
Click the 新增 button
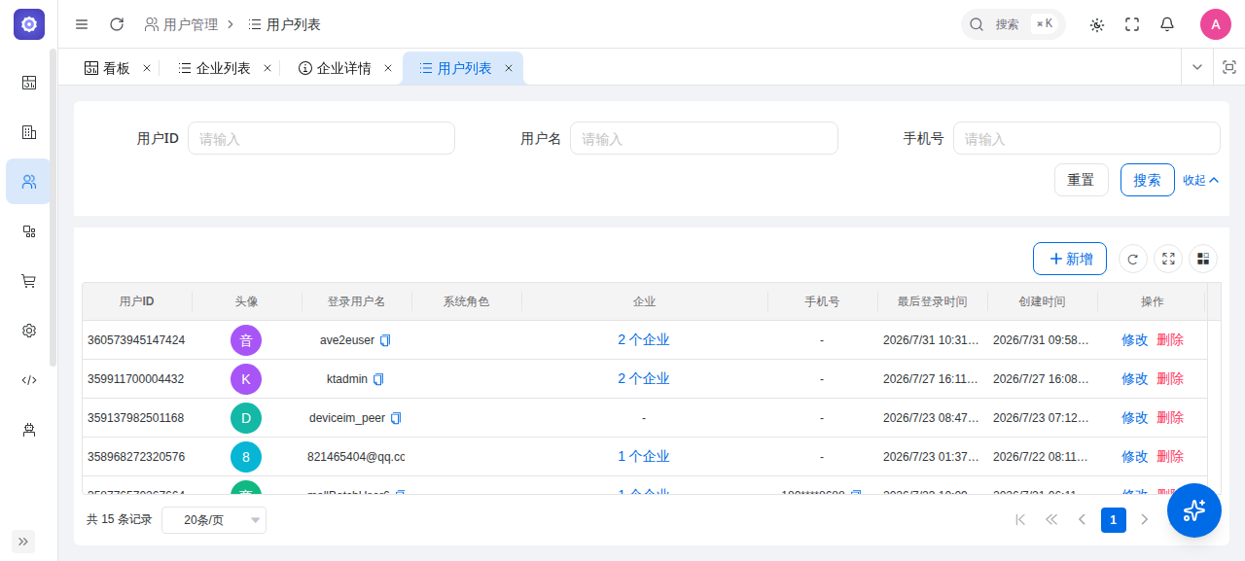click(x=1070, y=259)
